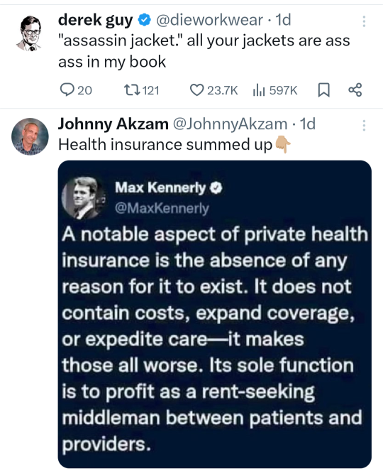Open derek guy's verified badge
The width and height of the screenshot is (383, 471).
point(144,20)
